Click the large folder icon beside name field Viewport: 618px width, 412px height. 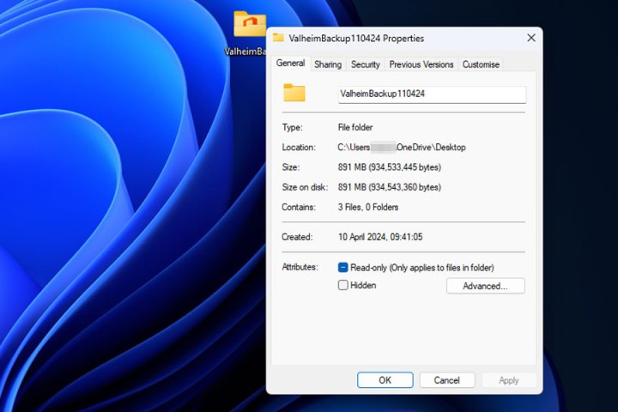pos(294,93)
